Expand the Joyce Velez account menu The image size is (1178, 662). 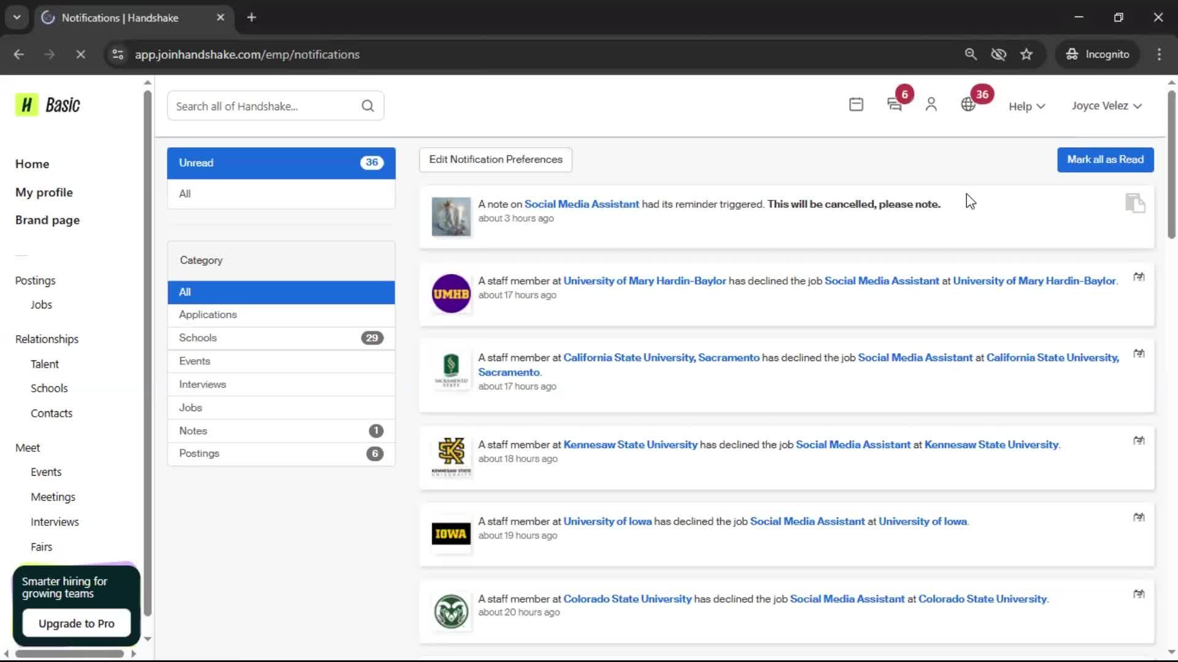1107,105
